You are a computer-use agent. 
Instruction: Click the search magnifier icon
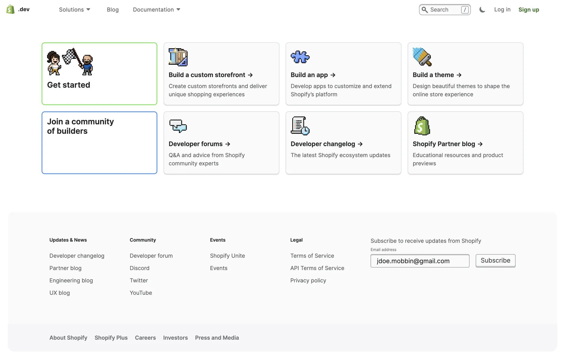pyautogui.click(x=425, y=10)
